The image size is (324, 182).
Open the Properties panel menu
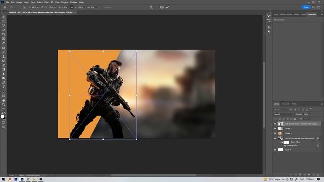tap(322, 14)
